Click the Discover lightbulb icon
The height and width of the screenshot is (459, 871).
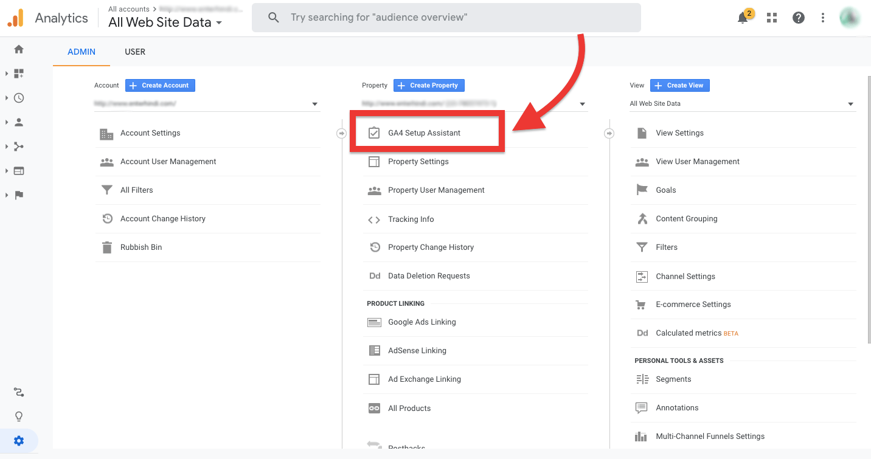point(19,416)
